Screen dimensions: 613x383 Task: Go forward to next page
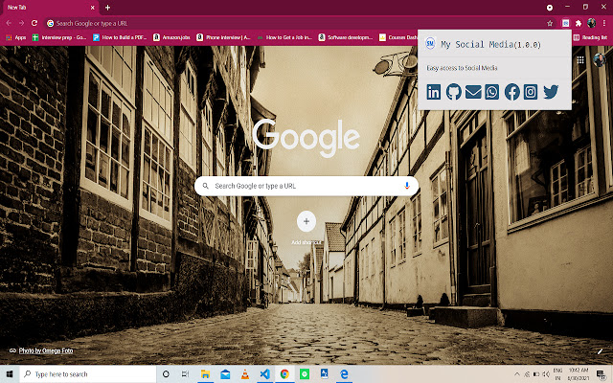(21, 23)
